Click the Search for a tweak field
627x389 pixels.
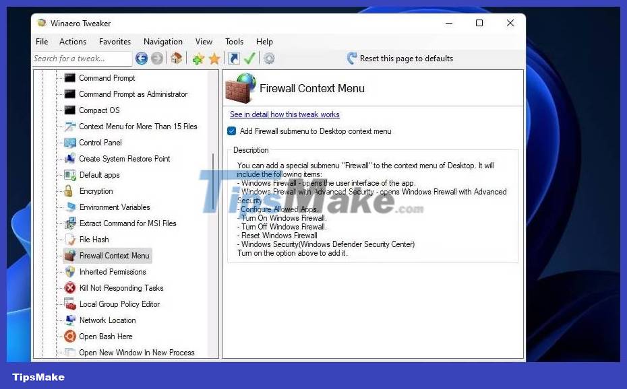[x=82, y=59]
